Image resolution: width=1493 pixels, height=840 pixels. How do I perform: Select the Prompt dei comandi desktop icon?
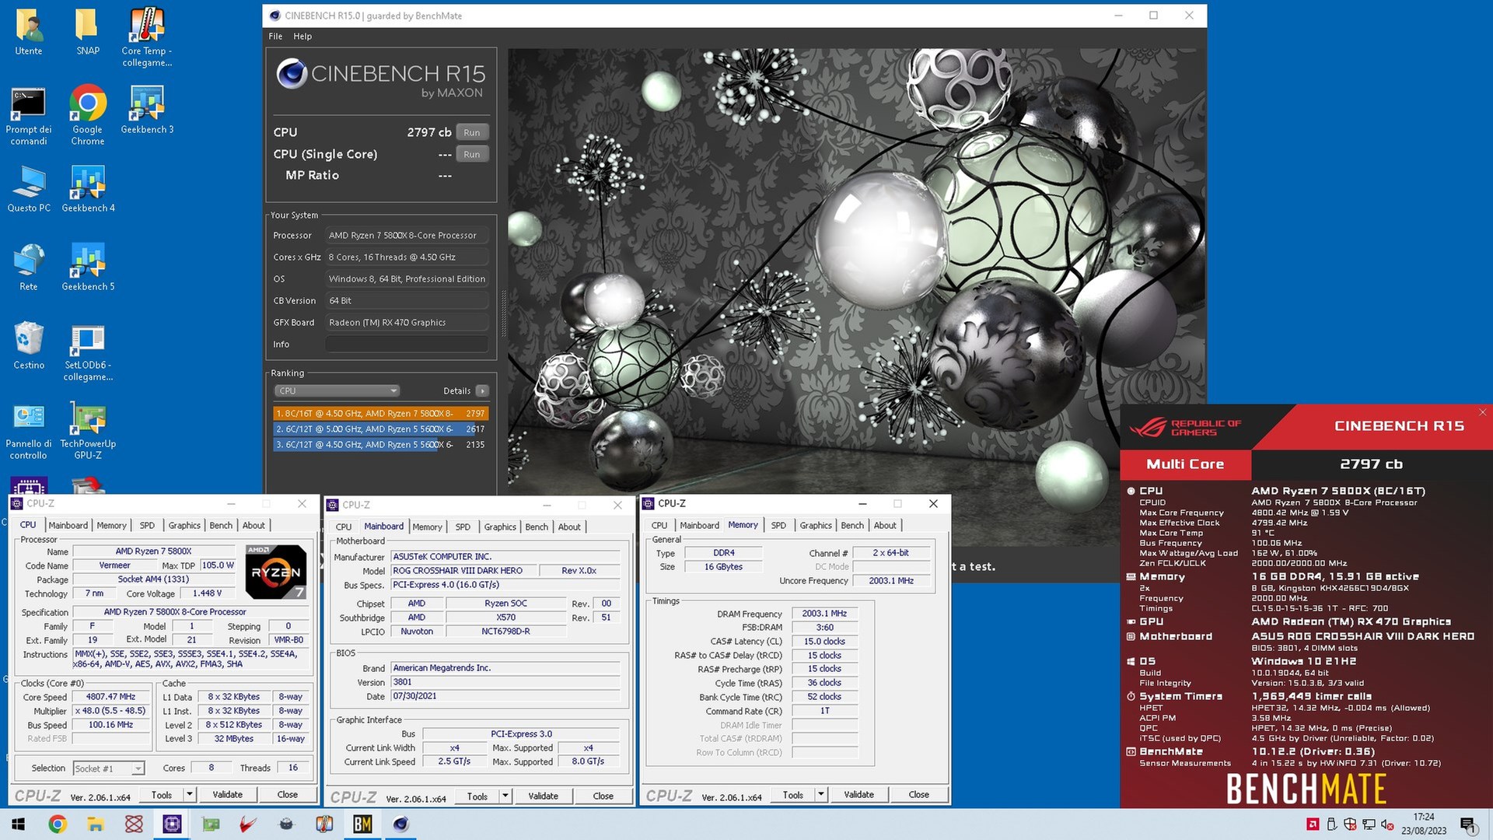click(x=29, y=116)
